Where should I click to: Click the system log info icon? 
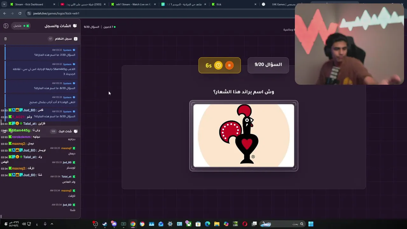(76, 39)
